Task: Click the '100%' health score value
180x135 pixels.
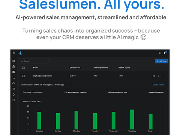Action: tap(121, 76)
